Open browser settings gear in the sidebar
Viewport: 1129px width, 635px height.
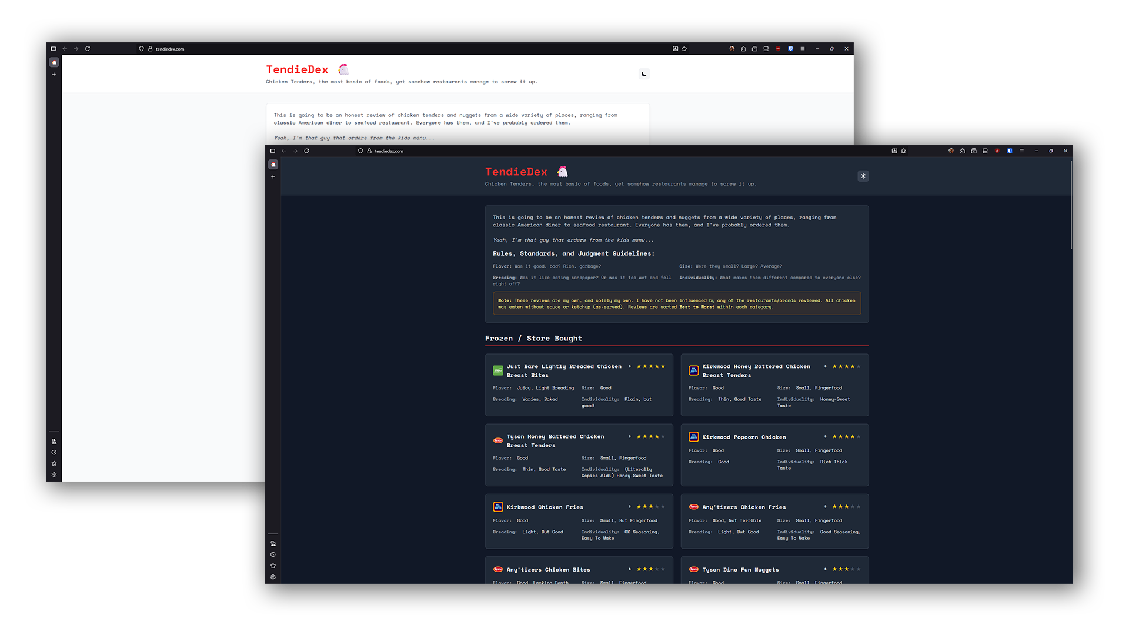pos(273,577)
